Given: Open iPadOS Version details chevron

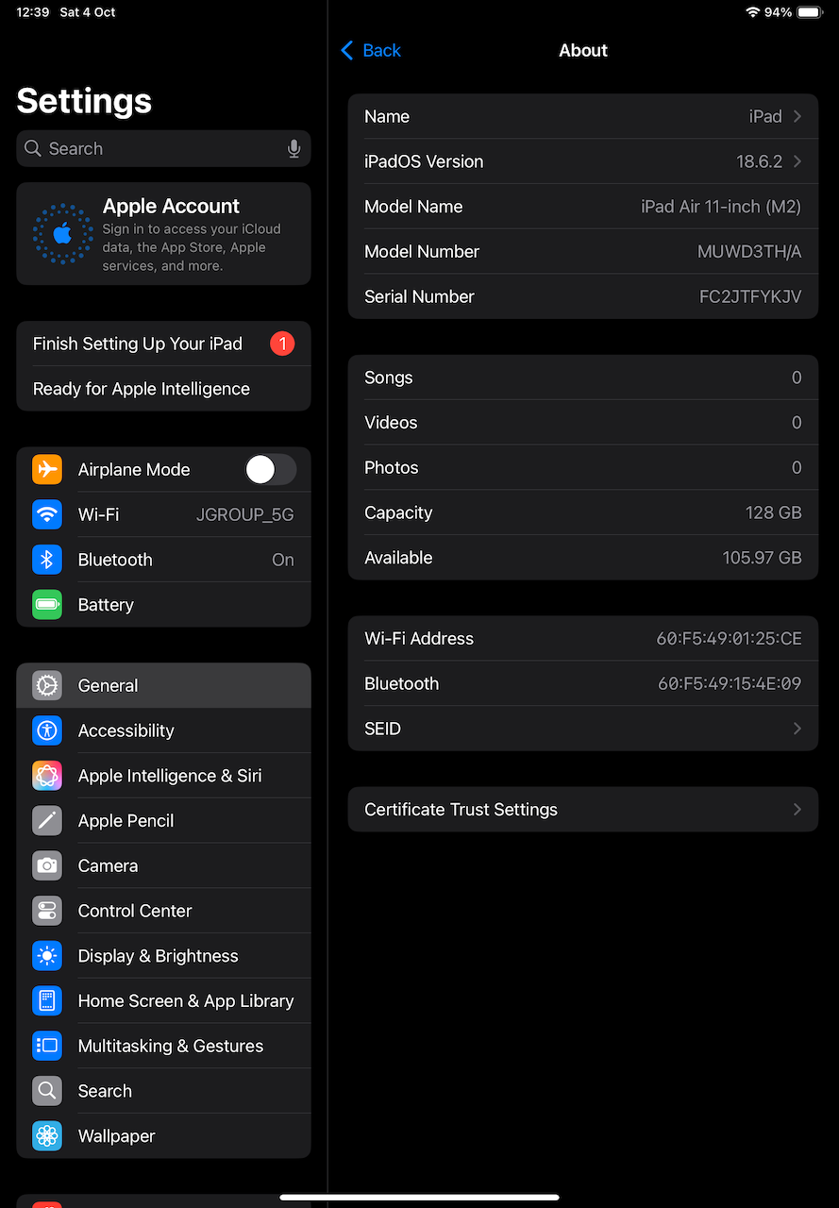Looking at the screenshot, I should tap(797, 161).
